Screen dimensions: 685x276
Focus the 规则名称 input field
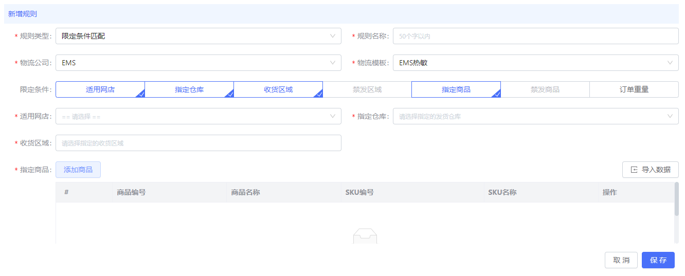(x=536, y=36)
